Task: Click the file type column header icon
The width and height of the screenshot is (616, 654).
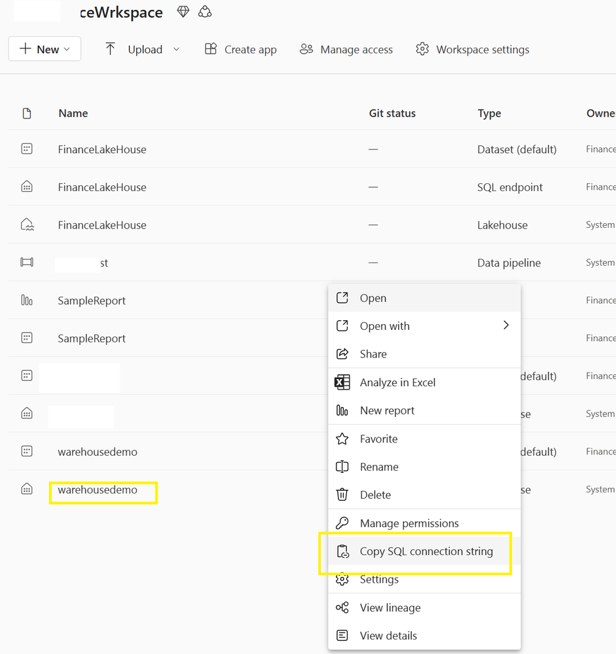Action: point(27,113)
